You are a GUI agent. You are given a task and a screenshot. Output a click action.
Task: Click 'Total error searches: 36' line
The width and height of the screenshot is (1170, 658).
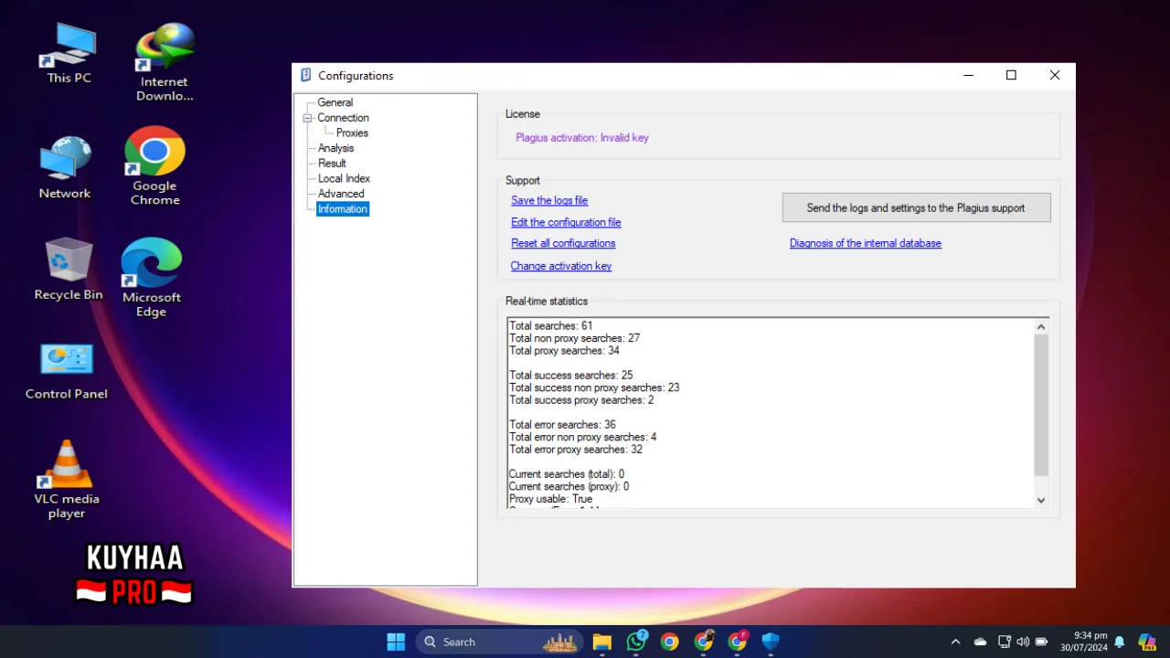pyautogui.click(x=562, y=424)
